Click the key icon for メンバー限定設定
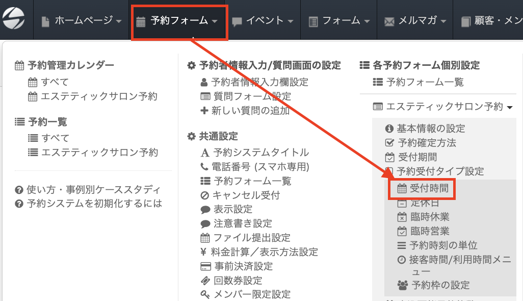Screen dimensions: 523x301 (x=205, y=294)
